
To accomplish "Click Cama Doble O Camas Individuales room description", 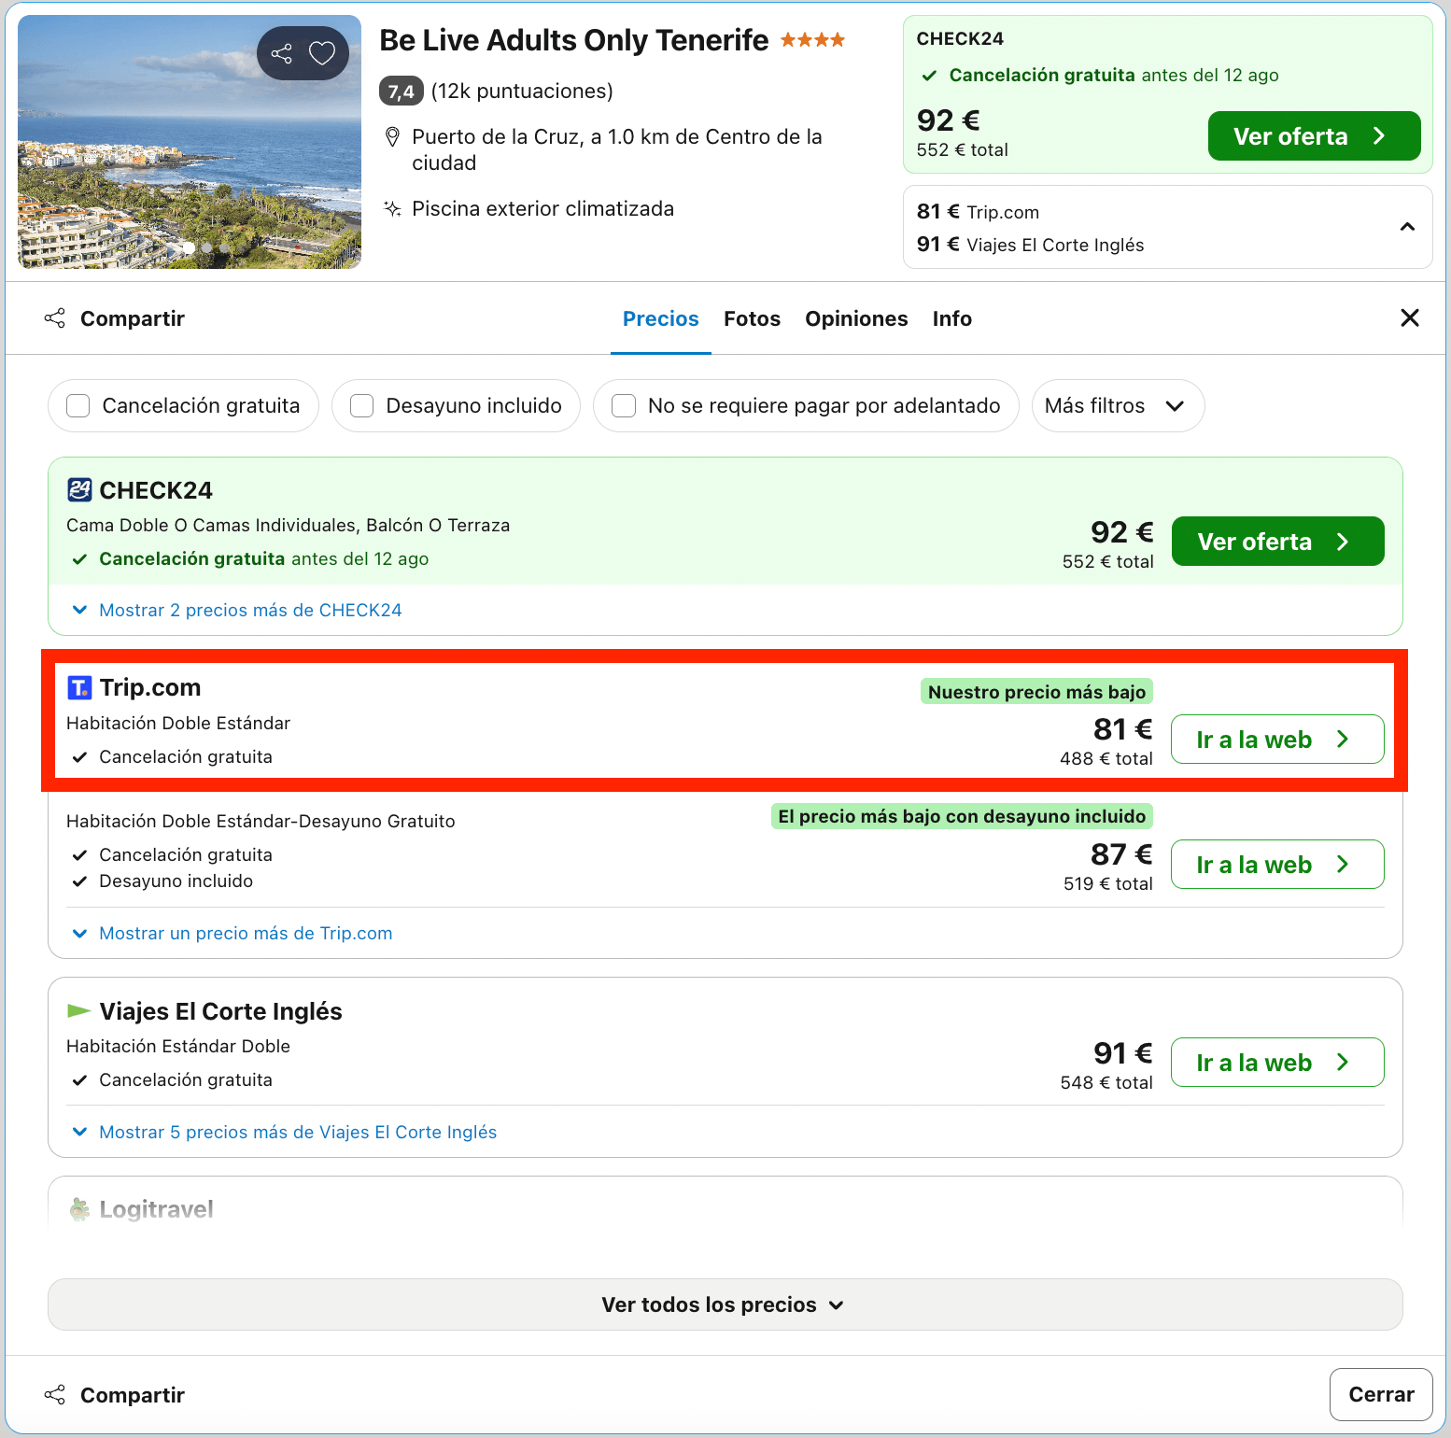I will click(x=288, y=525).
